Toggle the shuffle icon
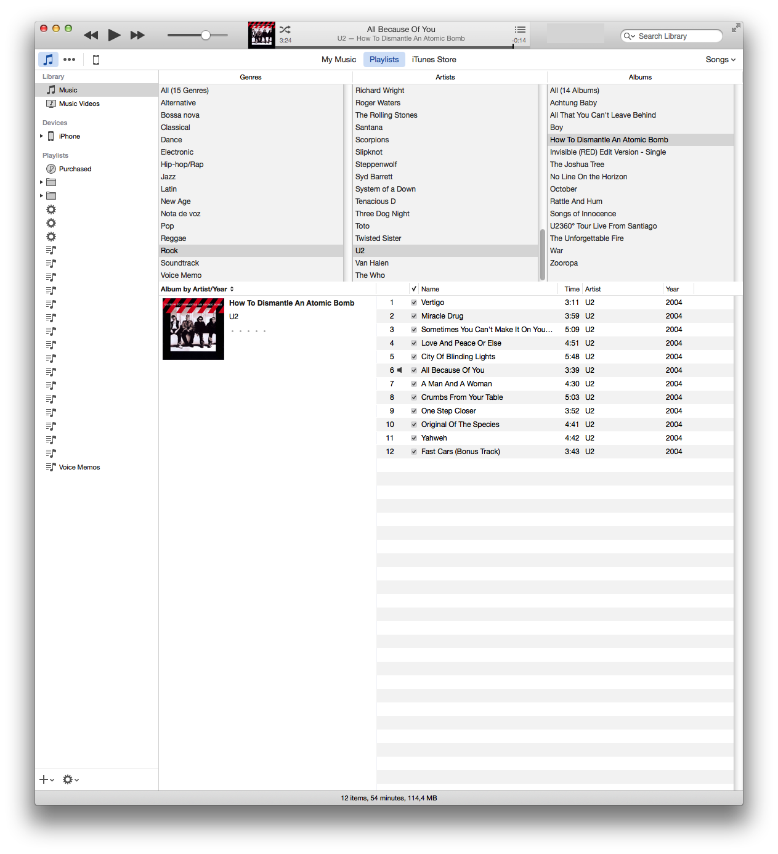Screen dimensions: 778x854 pyautogui.click(x=285, y=30)
